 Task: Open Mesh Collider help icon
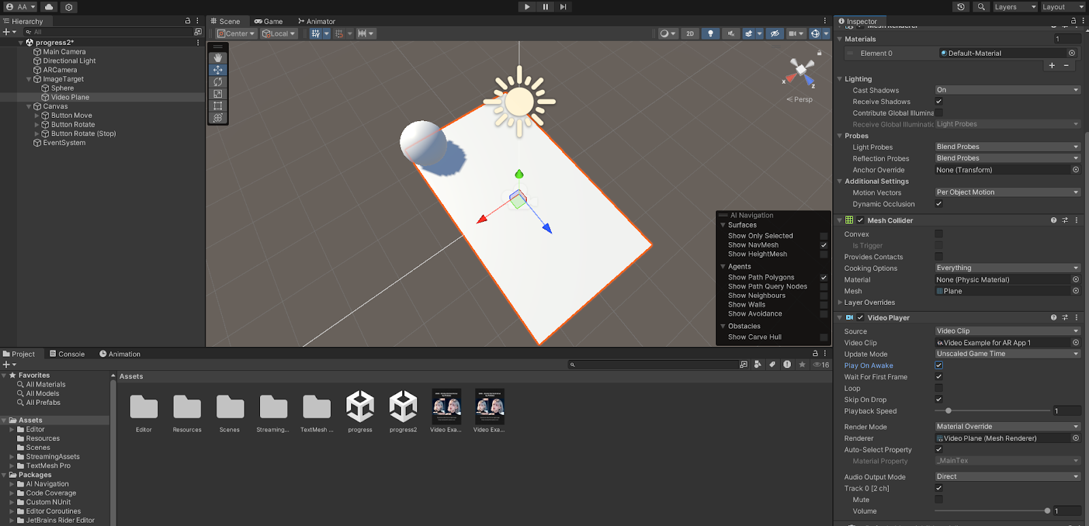coord(1054,220)
